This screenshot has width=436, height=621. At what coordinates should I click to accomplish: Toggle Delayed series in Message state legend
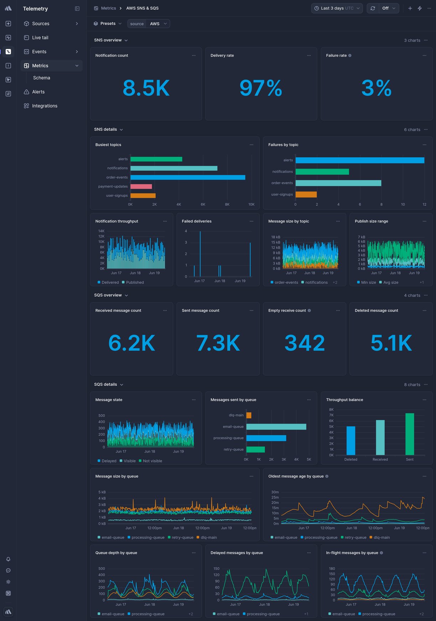pos(107,461)
